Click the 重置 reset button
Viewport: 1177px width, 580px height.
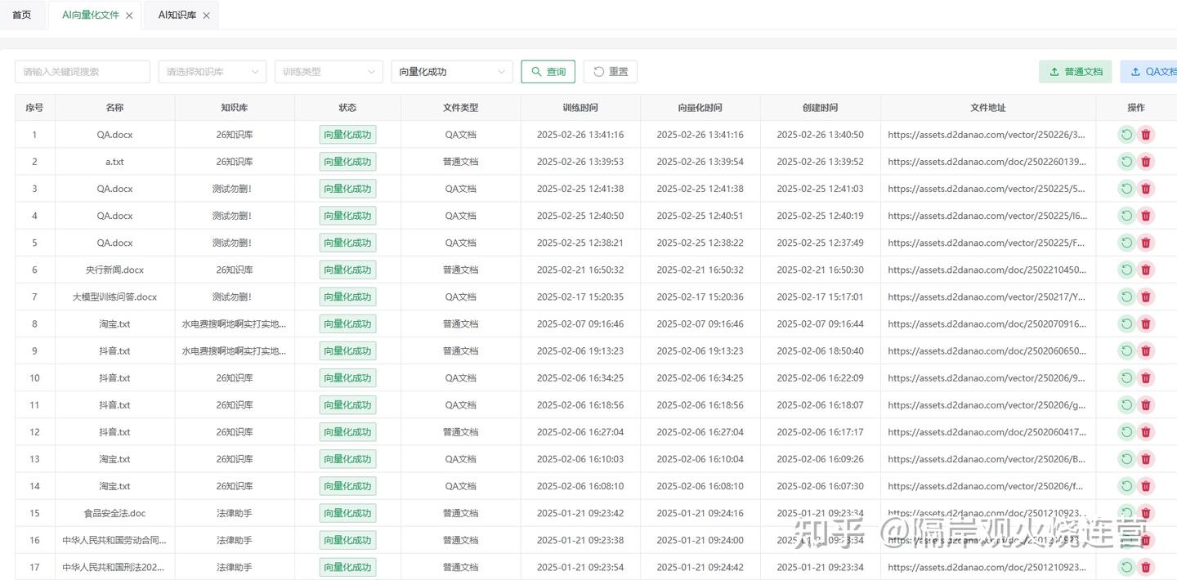(610, 71)
